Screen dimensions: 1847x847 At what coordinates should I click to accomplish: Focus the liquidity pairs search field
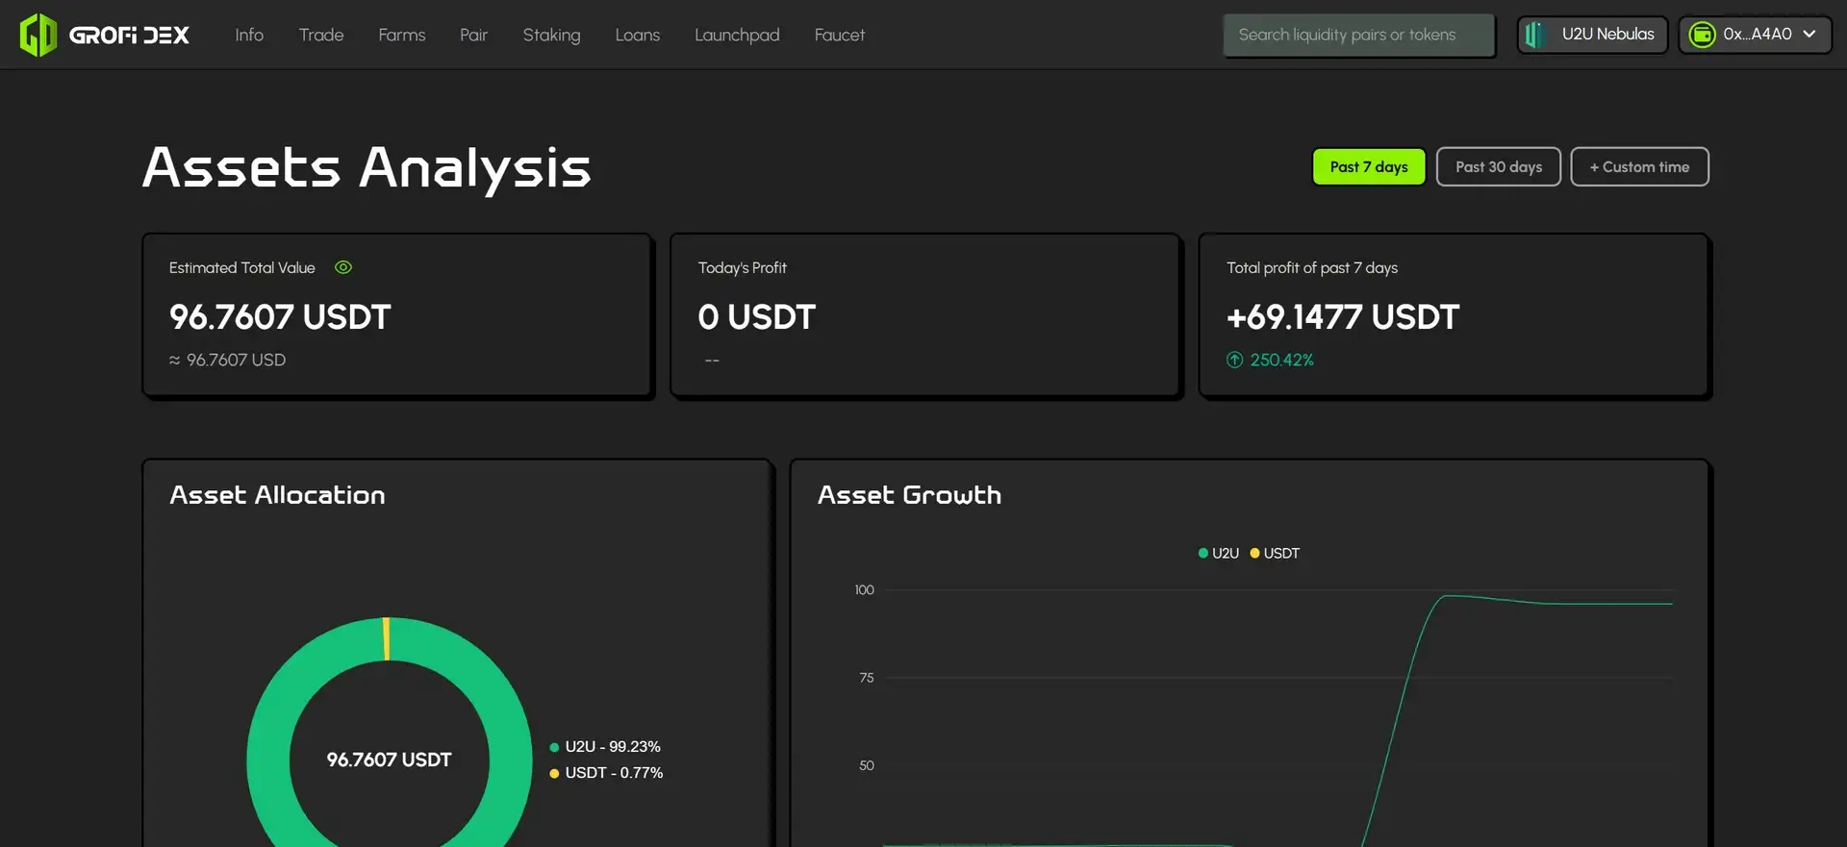pyautogui.click(x=1358, y=35)
